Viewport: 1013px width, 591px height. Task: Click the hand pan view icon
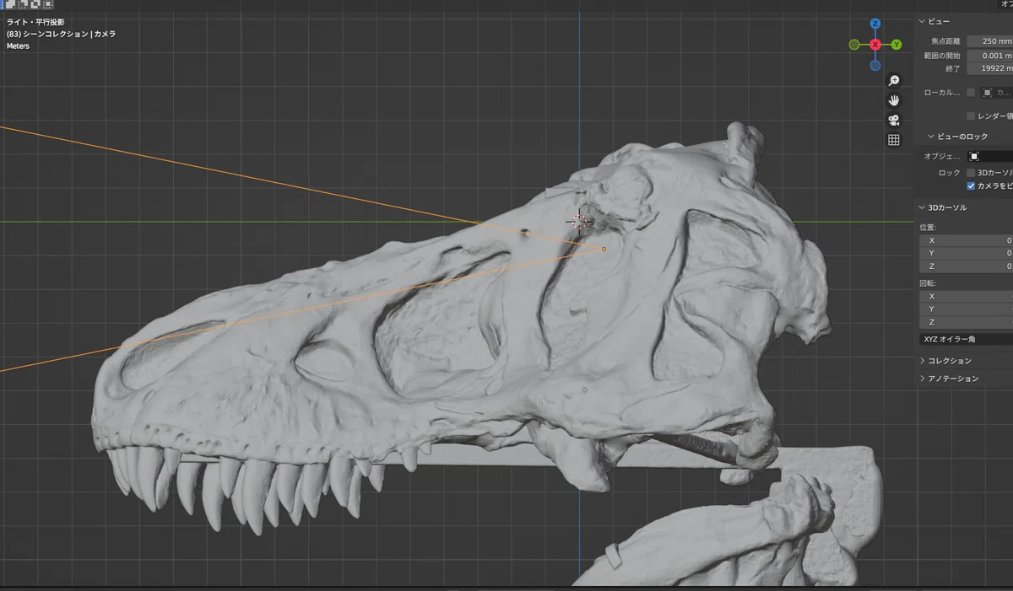pos(894,100)
